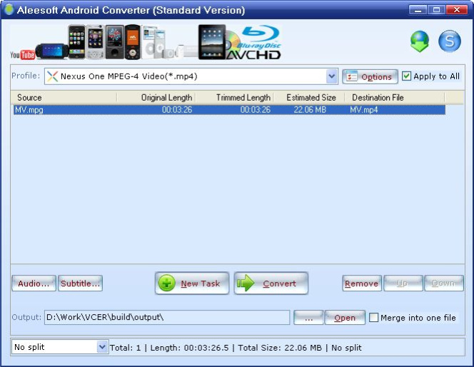Viewport: 474px width, 367px height.
Task: Click the MV.mp4 destination file cell
Action: pyautogui.click(x=364, y=110)
